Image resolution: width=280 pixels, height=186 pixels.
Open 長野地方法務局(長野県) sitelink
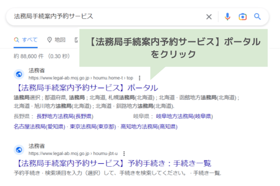65,116
